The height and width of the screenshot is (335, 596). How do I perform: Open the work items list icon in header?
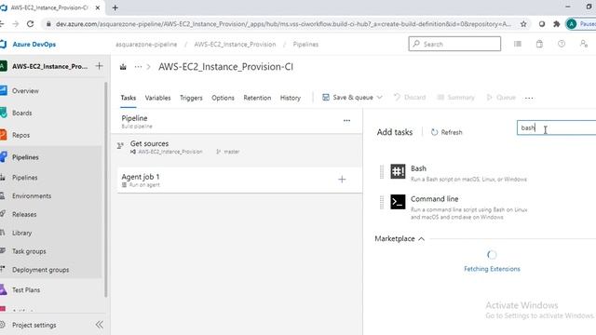click(x=518, y=44)
